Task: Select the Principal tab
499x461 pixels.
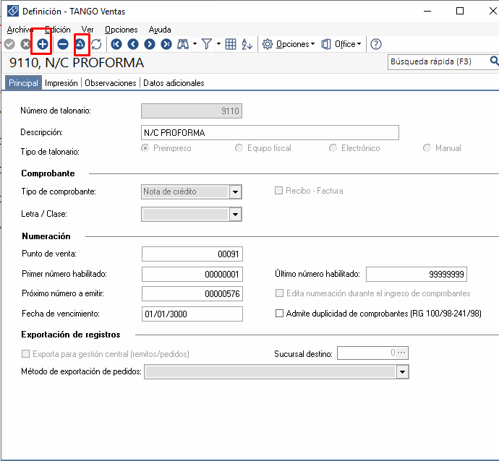Action: (x=23, y=83)
